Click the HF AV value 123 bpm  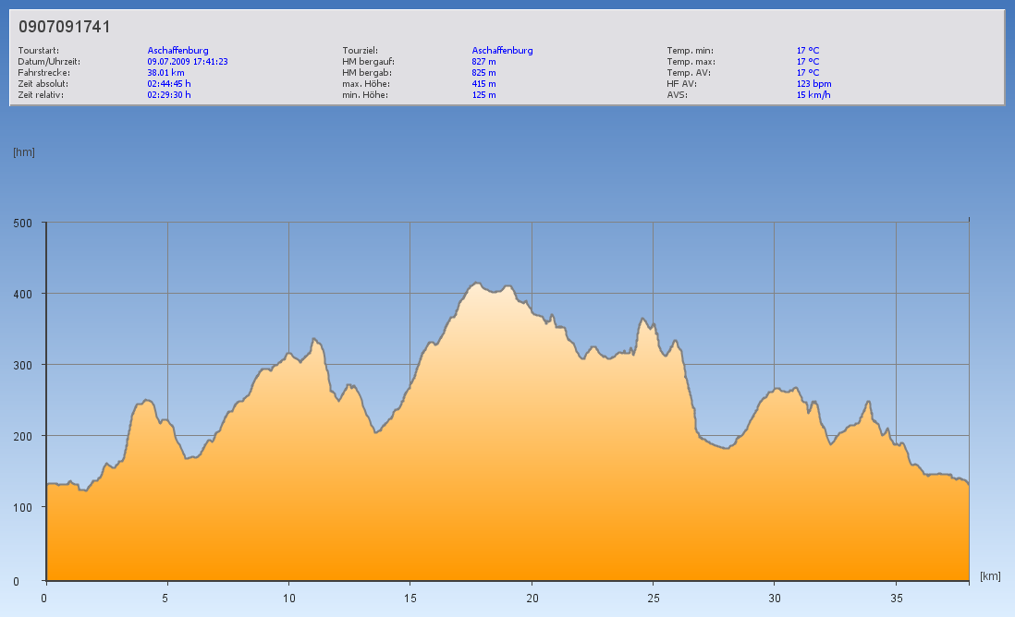pos(813,83)
